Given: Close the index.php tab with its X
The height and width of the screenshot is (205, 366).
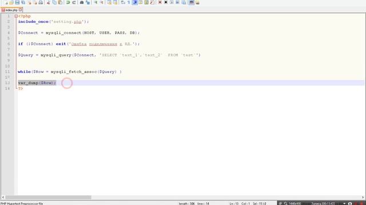Looking at the screenshot, I should (21, 10).
